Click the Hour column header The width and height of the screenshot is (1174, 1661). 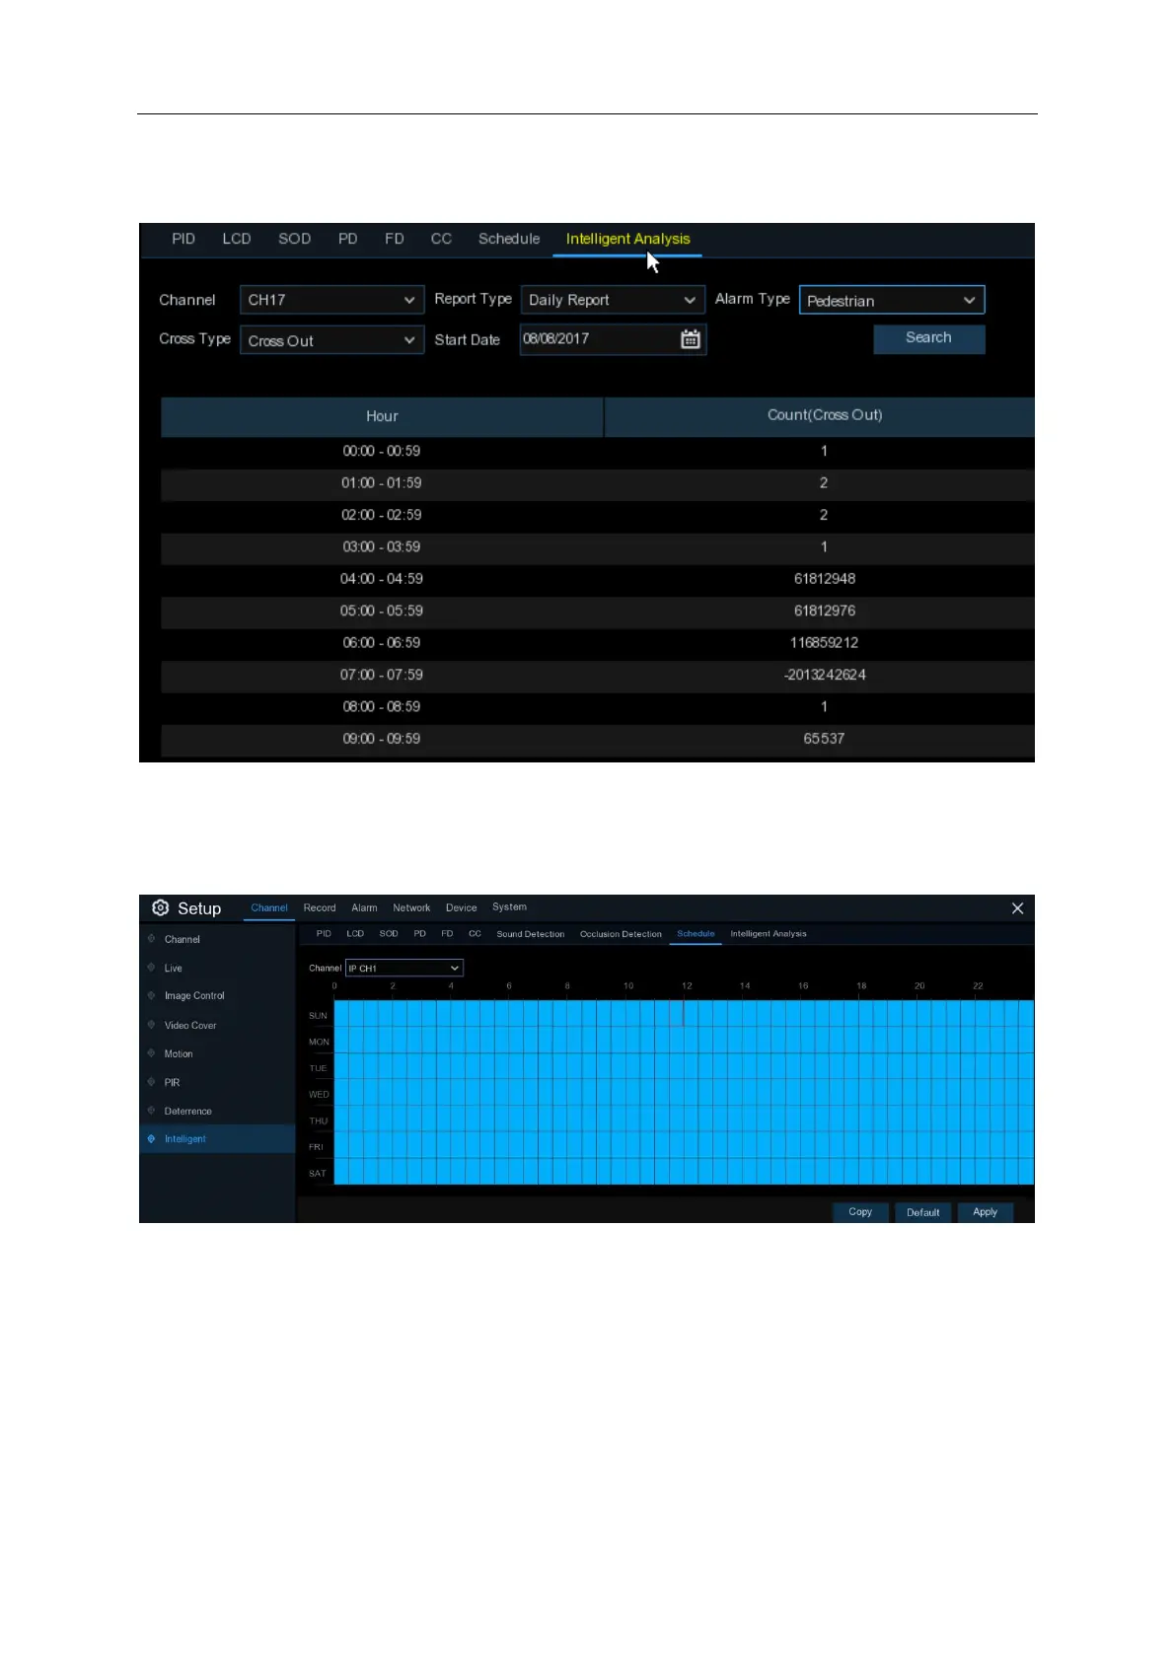(382, 416)
